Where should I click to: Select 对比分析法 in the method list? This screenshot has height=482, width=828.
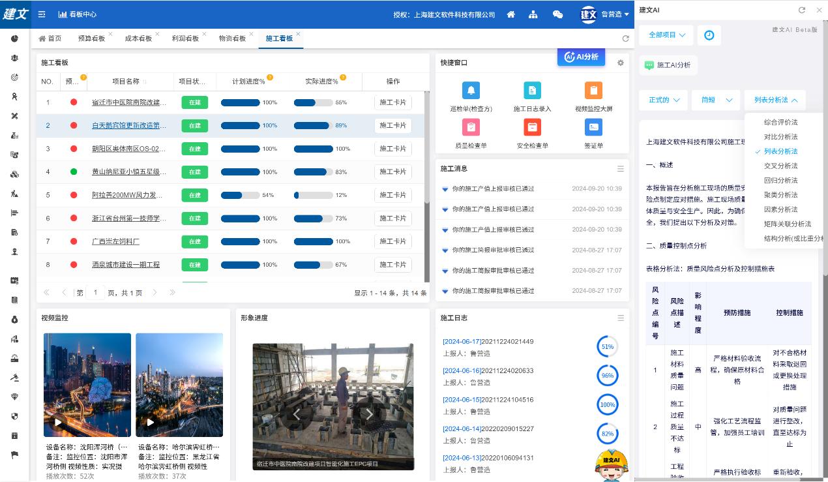tap(780, 137)
